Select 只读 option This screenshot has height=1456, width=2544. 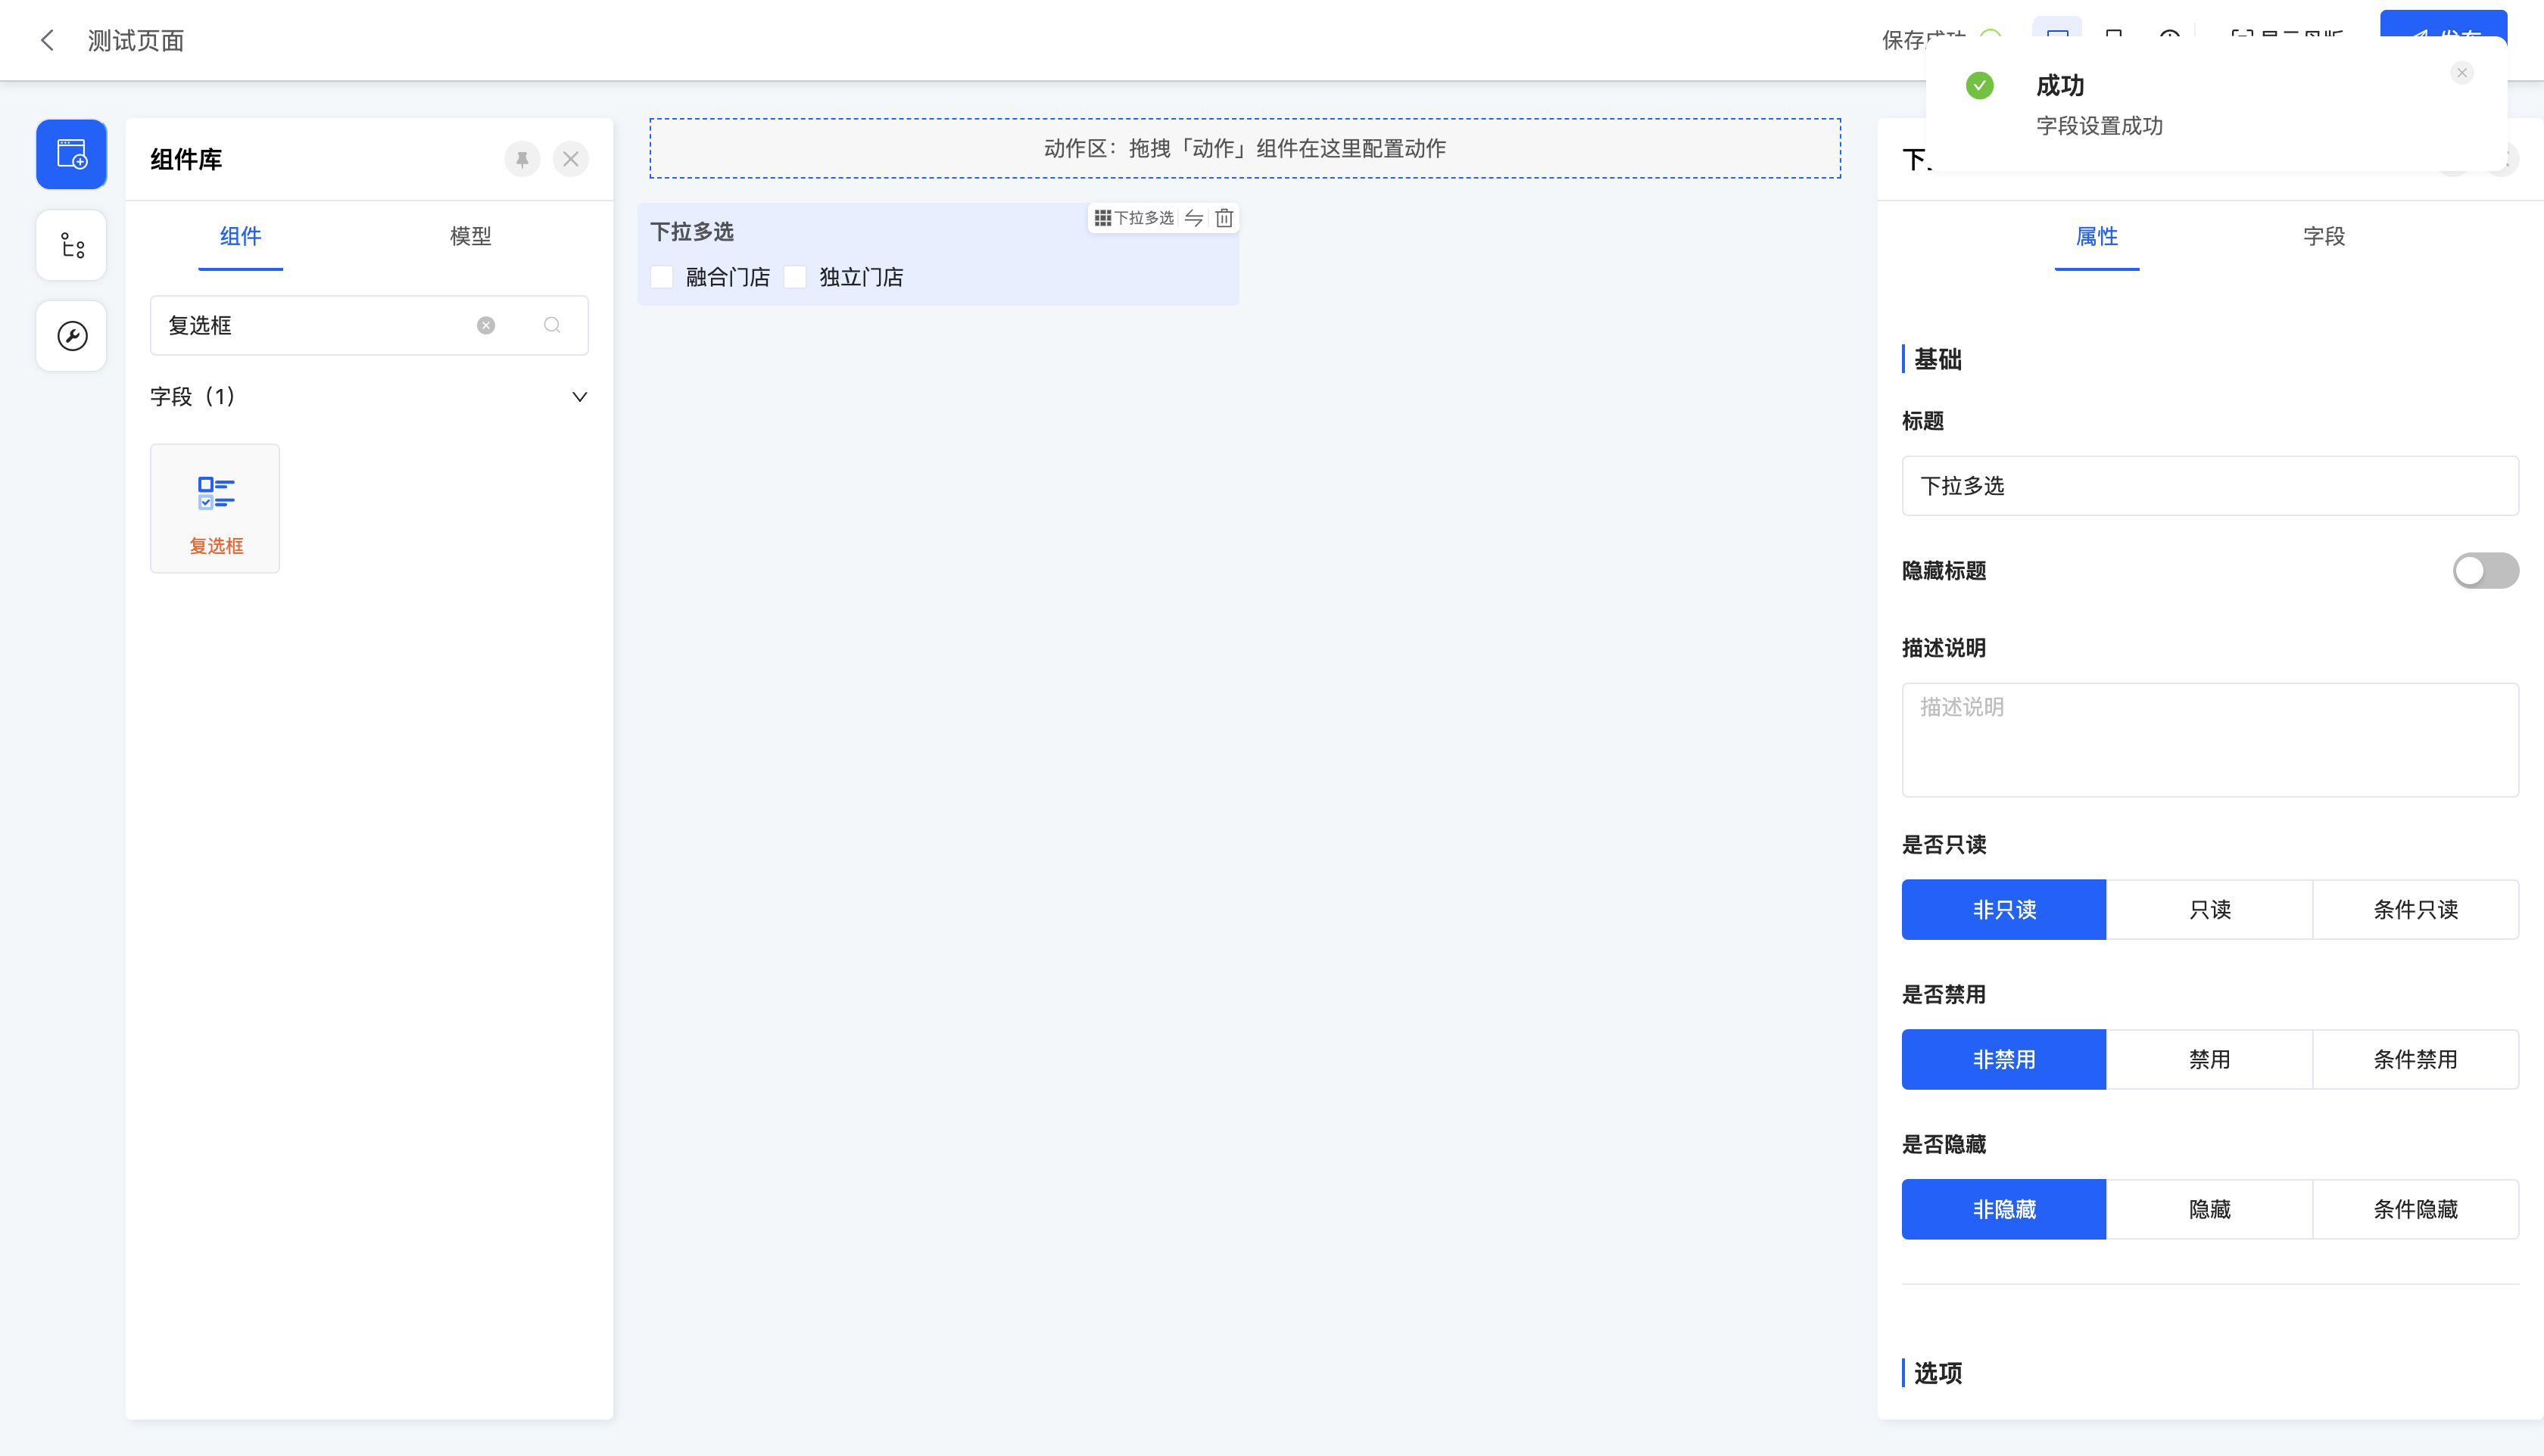[x=2209, y=909]
